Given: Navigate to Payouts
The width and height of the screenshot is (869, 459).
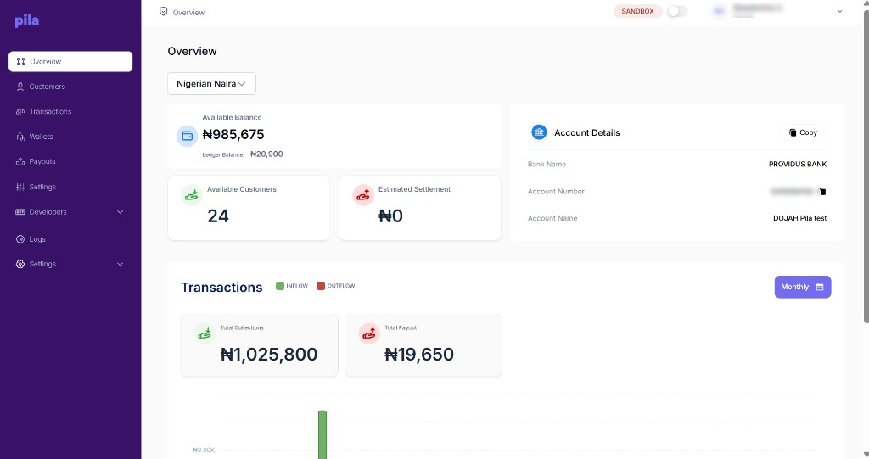Looking at the screenshot, I should pos(42,161).
